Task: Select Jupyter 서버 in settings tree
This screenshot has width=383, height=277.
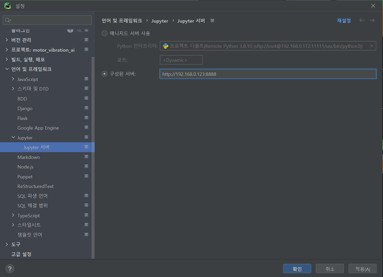Action: 36,147
